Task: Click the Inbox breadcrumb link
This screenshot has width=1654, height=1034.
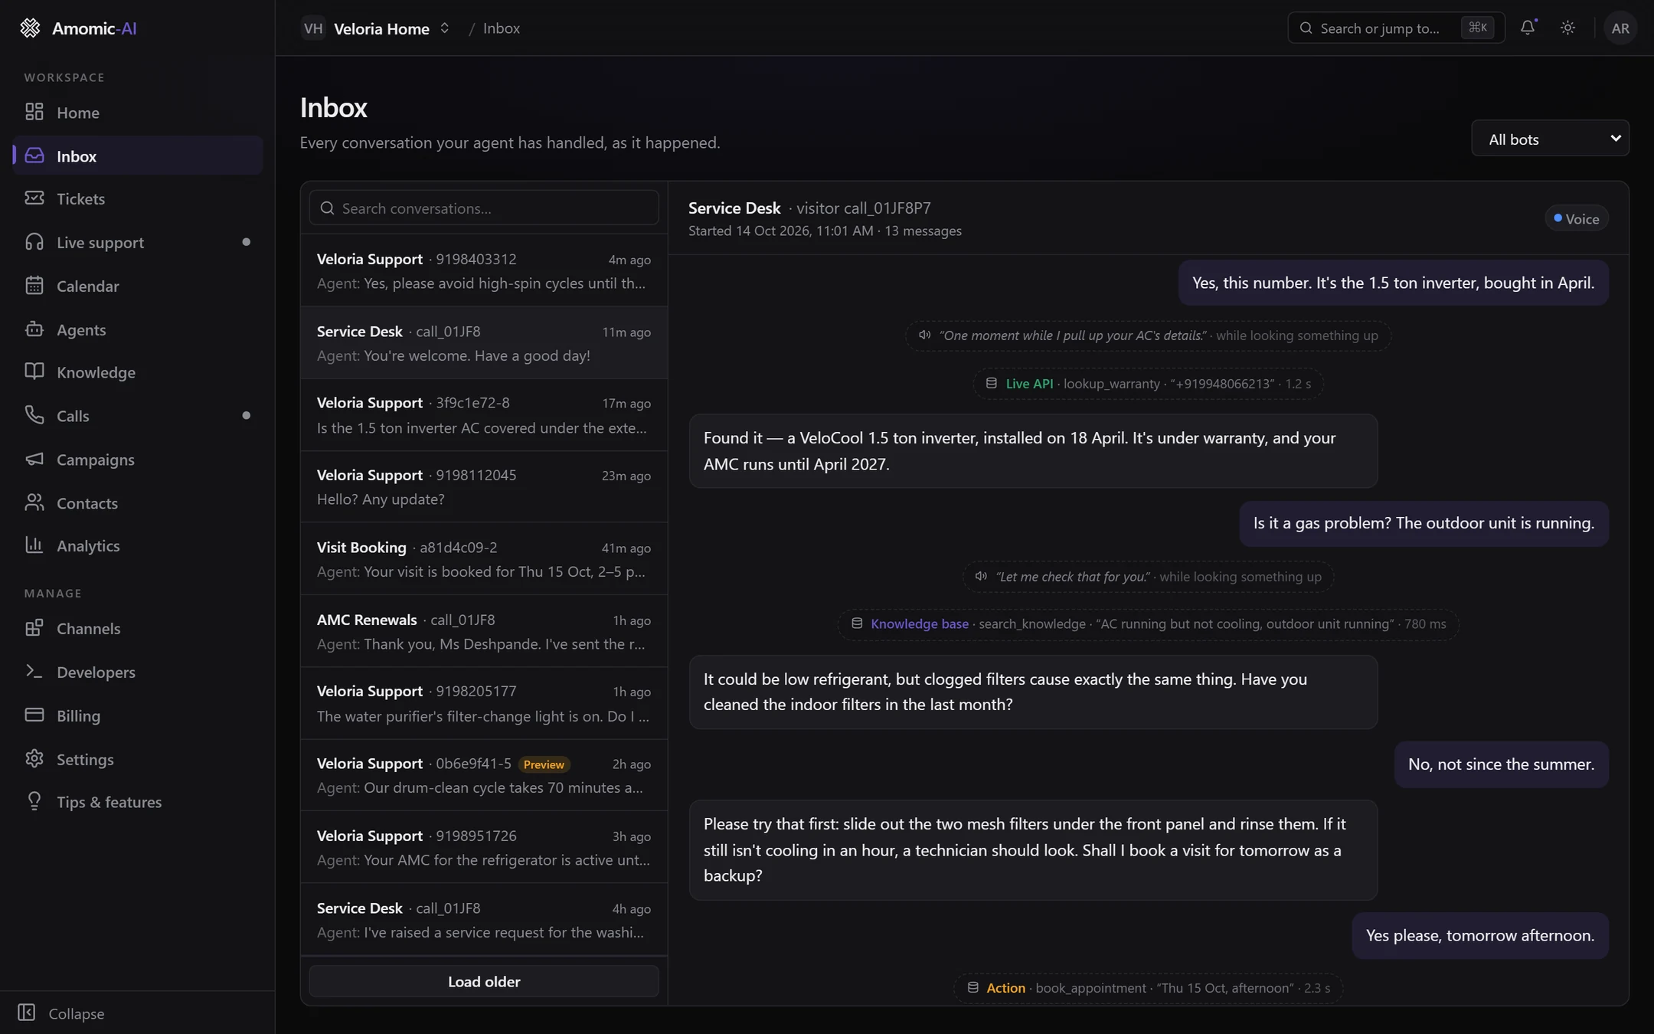Action: (x=502, y=28)
